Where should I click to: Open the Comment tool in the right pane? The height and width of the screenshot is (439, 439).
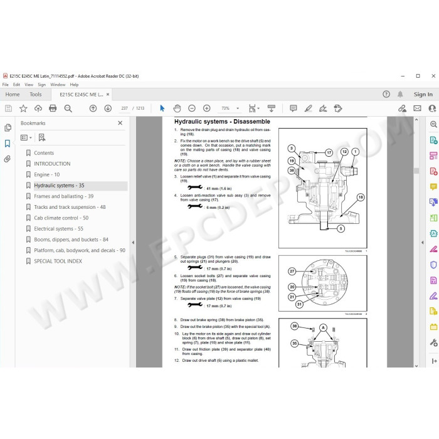point(433,187)
